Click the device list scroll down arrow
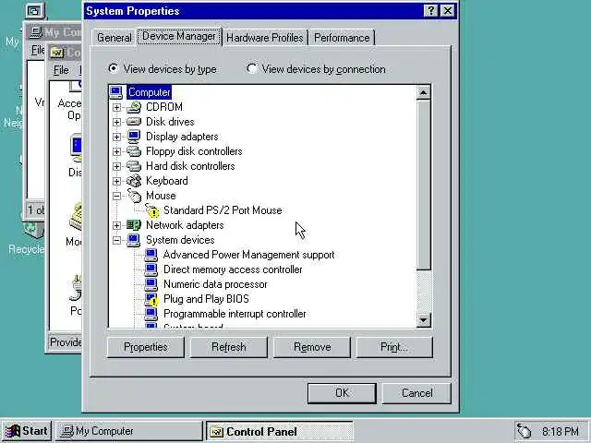The height and width of the screenshot is (443, 591). click(x=423, y=320)
